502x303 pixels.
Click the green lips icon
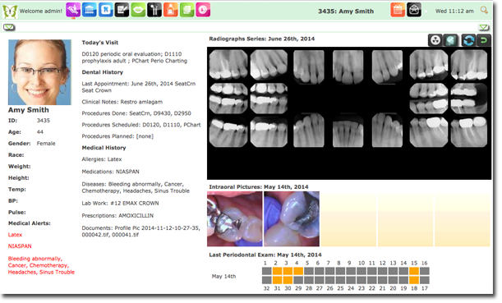pyautogui.click(x=138, y=10)
